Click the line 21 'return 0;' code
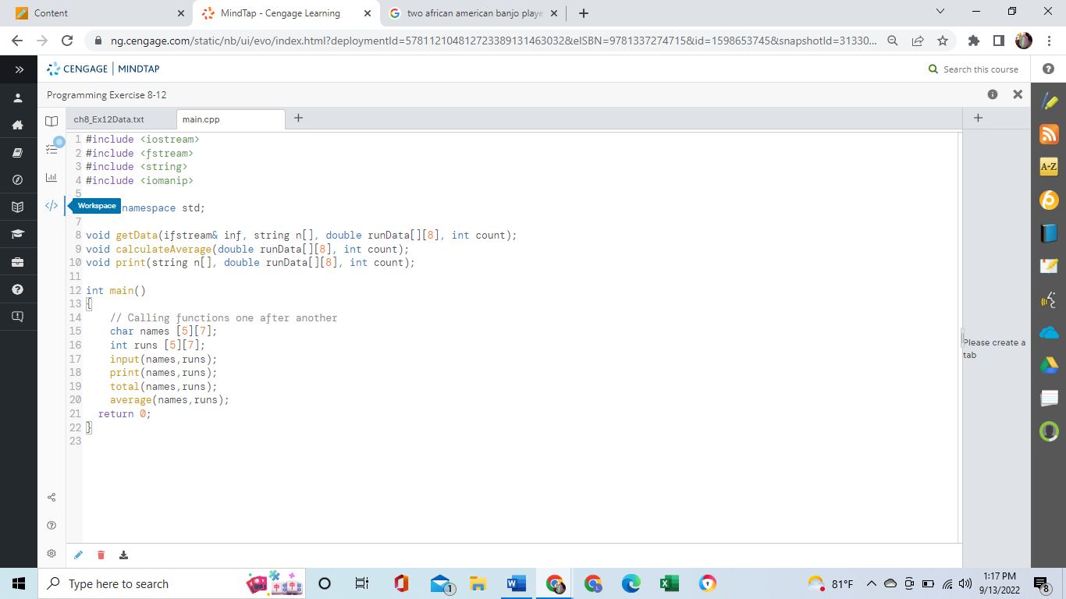The image size is (1066, 599). tap(124, 413)
